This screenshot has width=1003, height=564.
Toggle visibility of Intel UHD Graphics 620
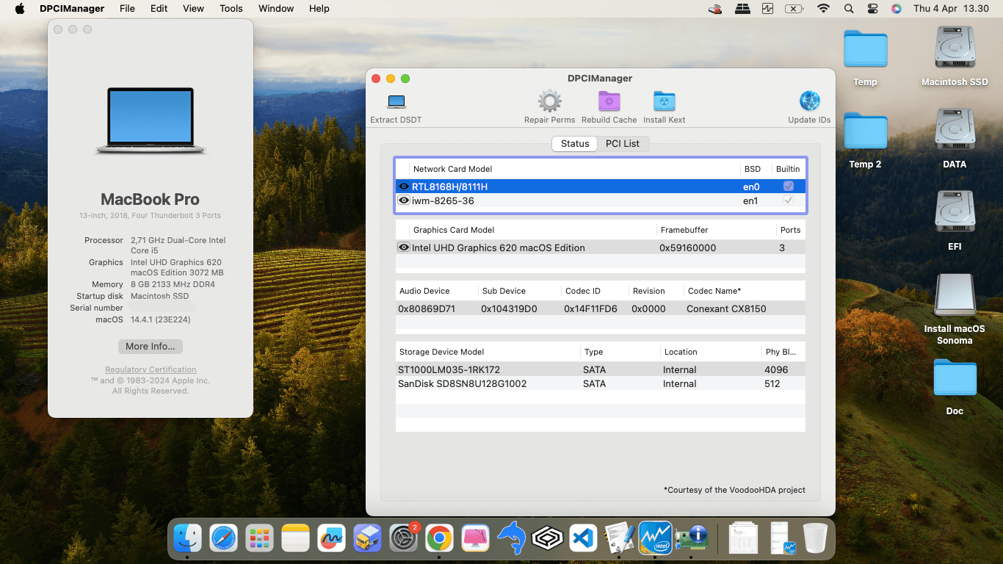click(404, 247)
